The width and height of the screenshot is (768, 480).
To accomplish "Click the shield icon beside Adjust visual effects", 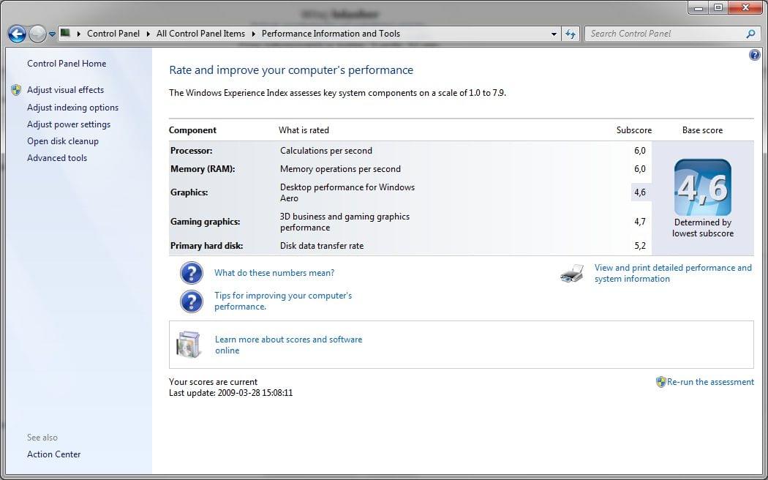I will [x=16, y=89].
